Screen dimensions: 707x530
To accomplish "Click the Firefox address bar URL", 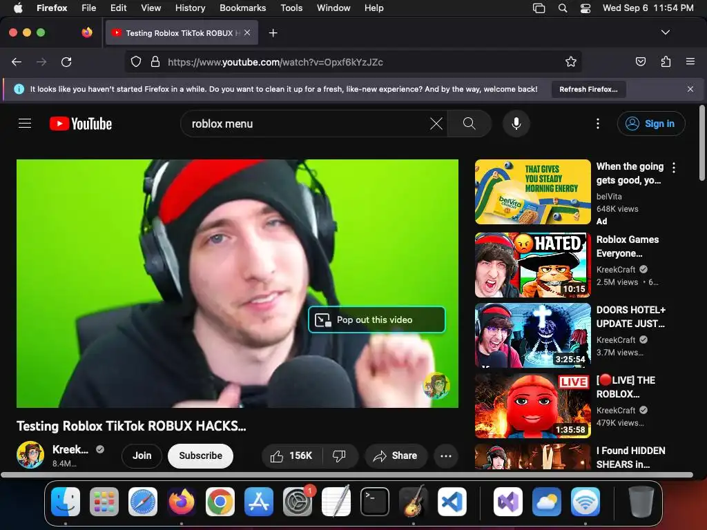I will [275, 61].
